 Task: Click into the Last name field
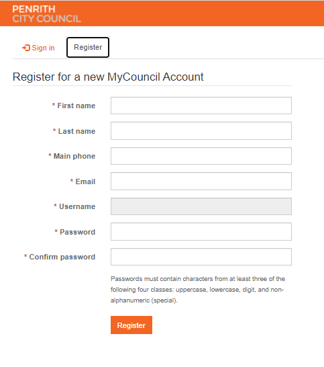click(x=201, y=130)
